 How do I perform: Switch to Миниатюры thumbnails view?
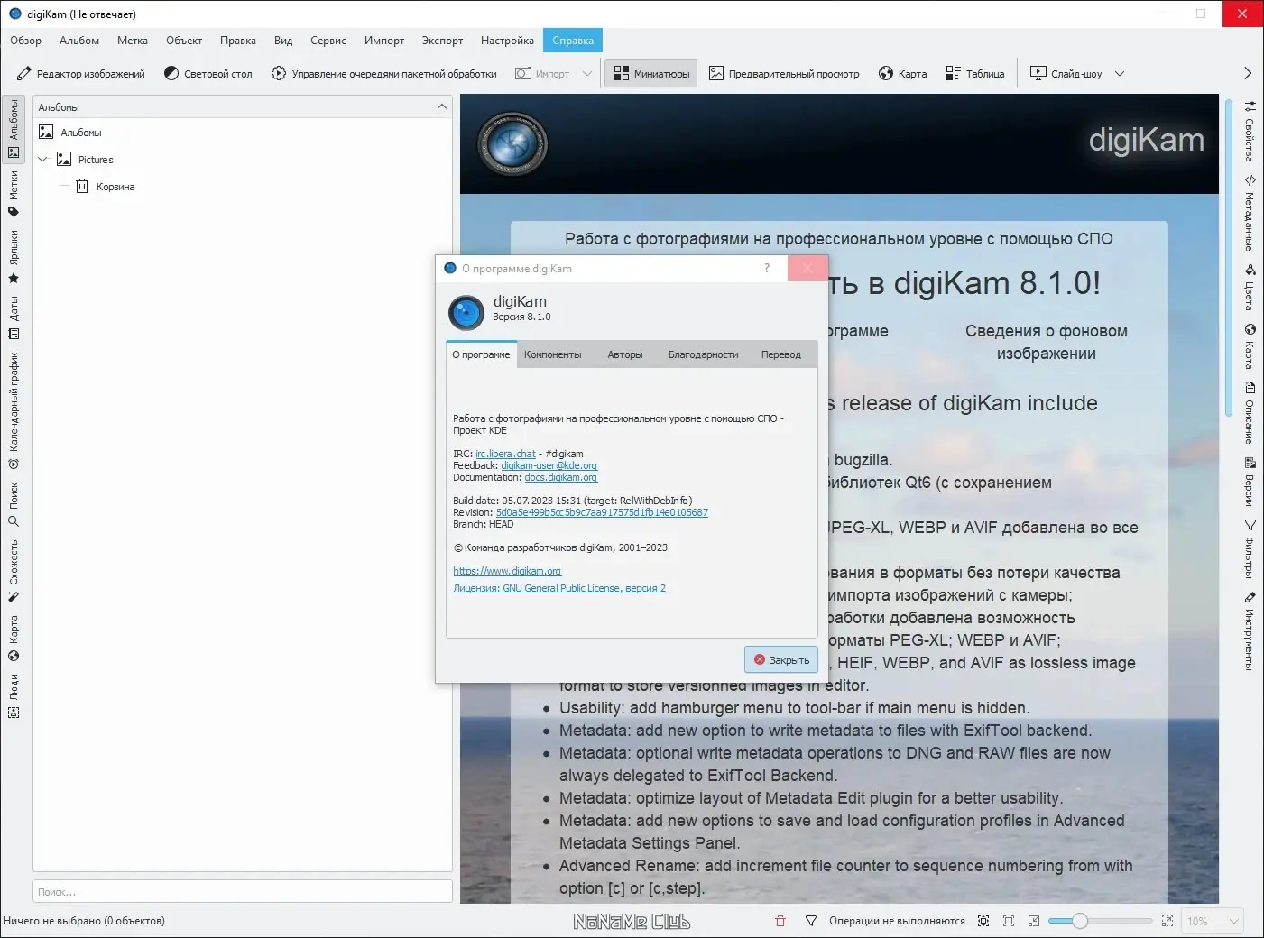(651, 74)
